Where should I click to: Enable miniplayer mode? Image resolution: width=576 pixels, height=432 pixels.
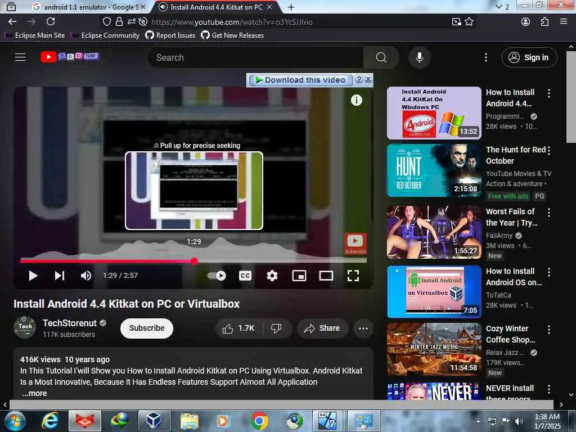coord(299,276)
